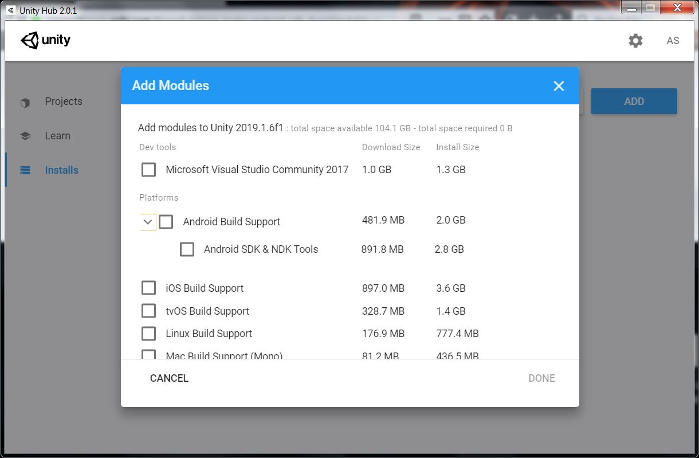Click the 'Dev tools' section label

pyautogui.click(x=158, y=147)
